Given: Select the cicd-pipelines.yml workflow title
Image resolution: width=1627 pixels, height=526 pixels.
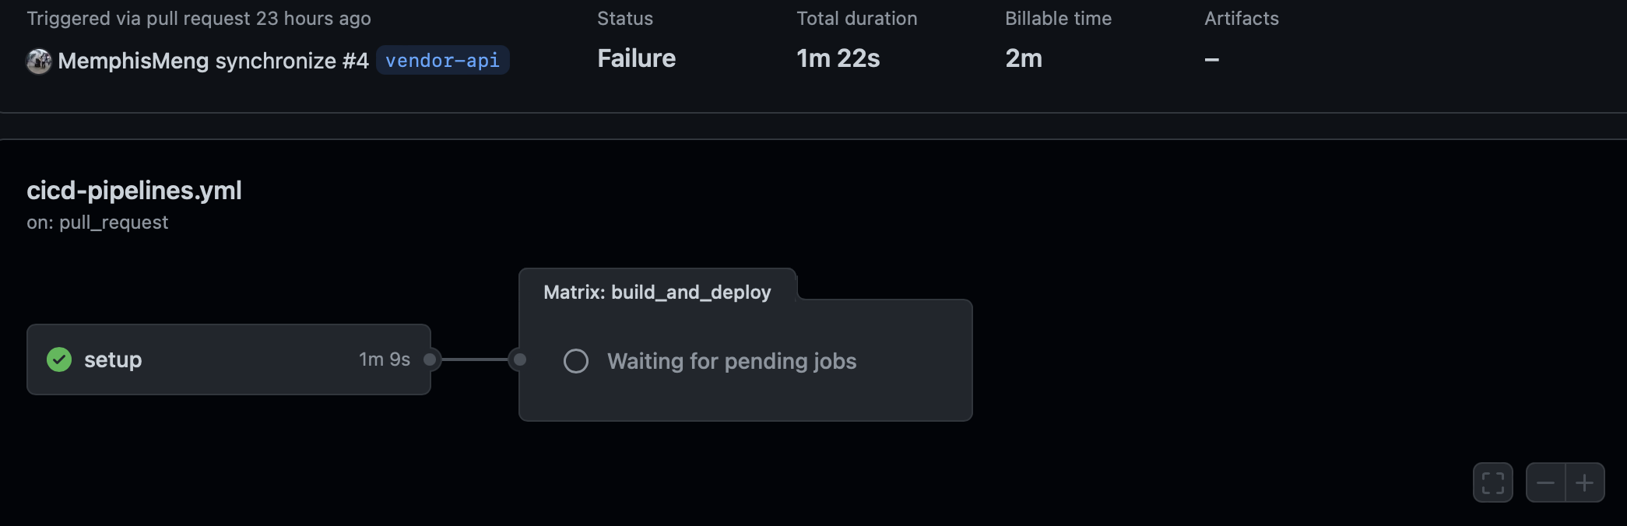Looking at the screenshot, I should pos(134,191).
